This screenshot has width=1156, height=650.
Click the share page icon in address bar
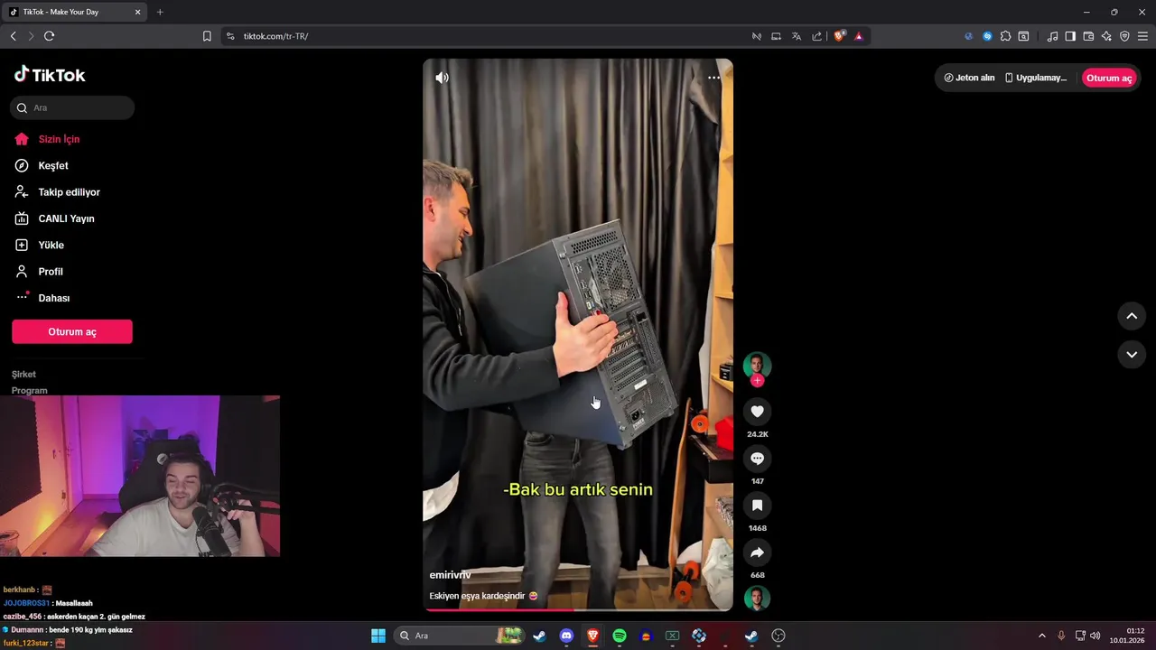[x=816, y=36]
